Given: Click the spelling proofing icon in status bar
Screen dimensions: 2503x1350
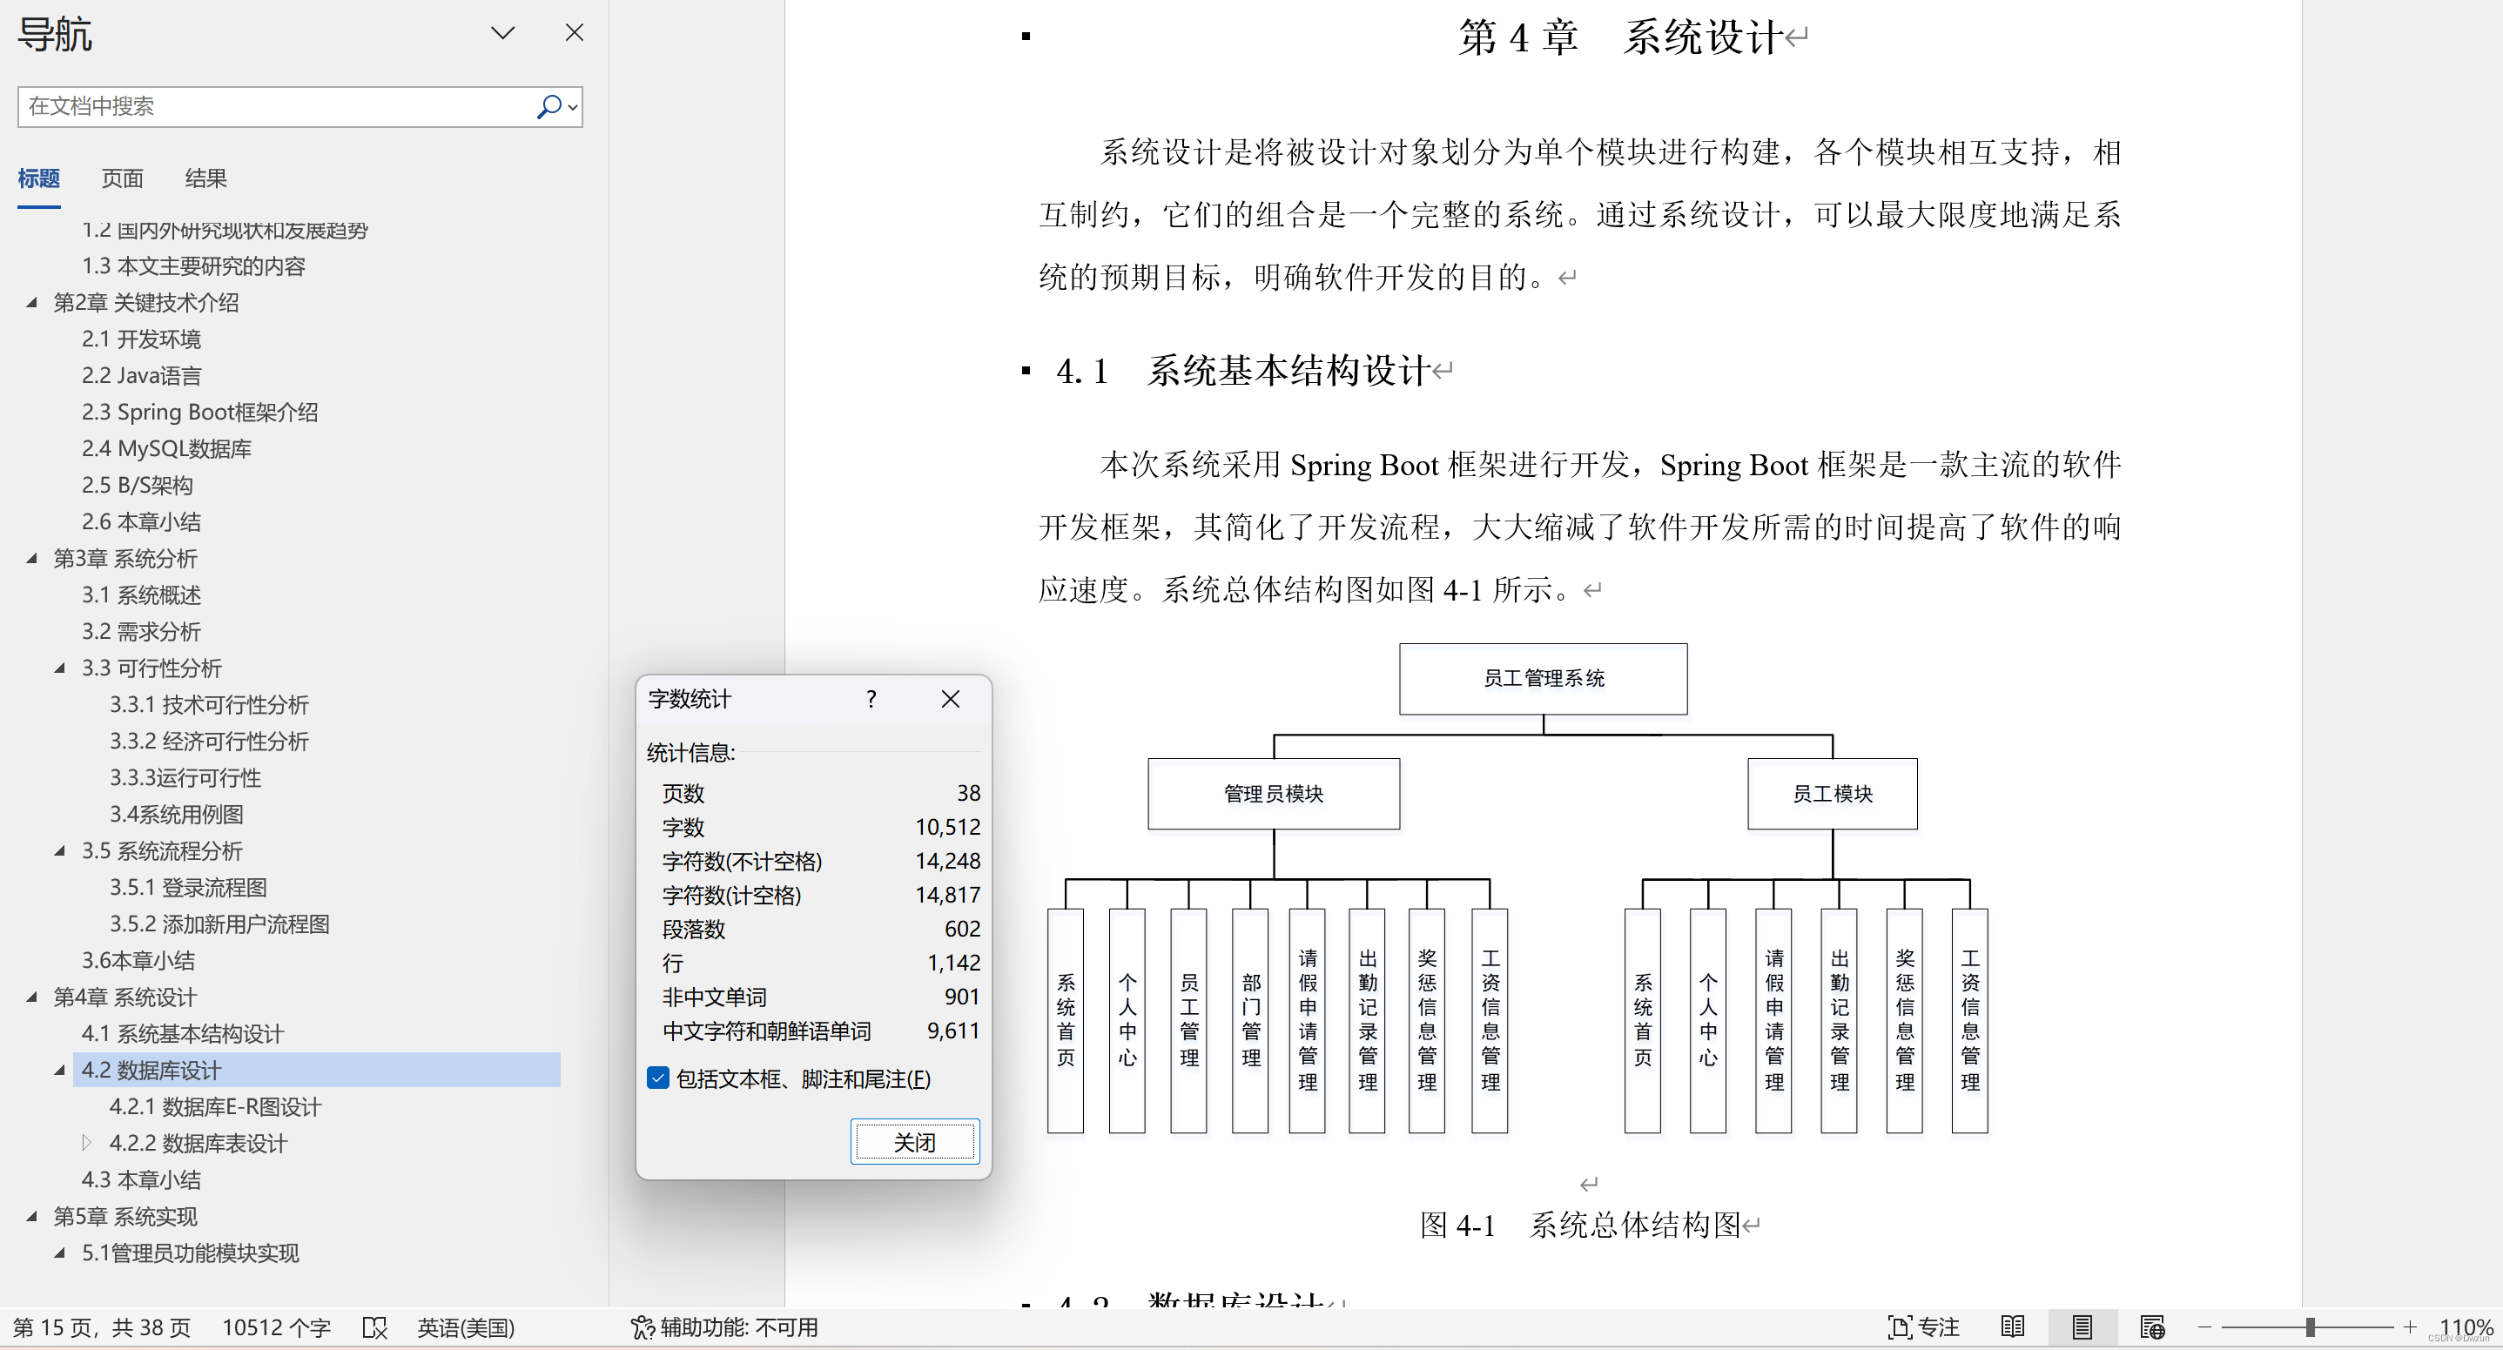Looking at the screenshot, I should click(x=374, y=1327).
